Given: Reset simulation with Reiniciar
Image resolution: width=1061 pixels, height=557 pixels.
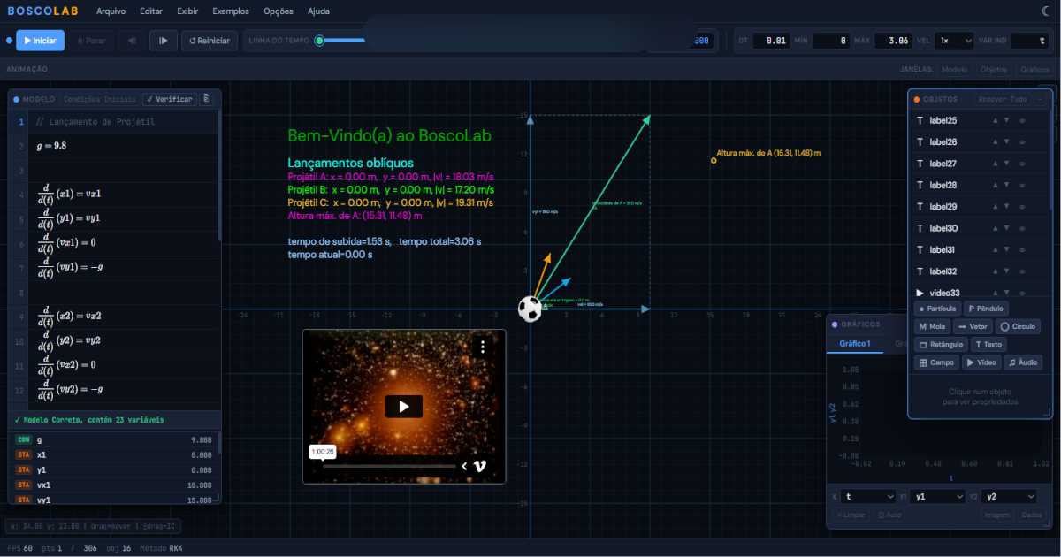Looking at the screenshot, I should click(210, 41).
